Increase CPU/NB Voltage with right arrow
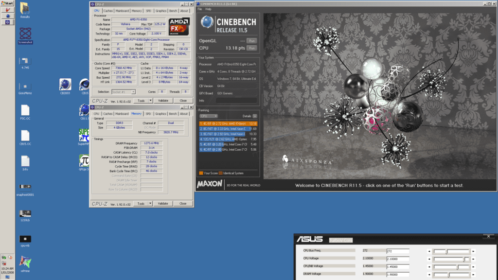 473,267
